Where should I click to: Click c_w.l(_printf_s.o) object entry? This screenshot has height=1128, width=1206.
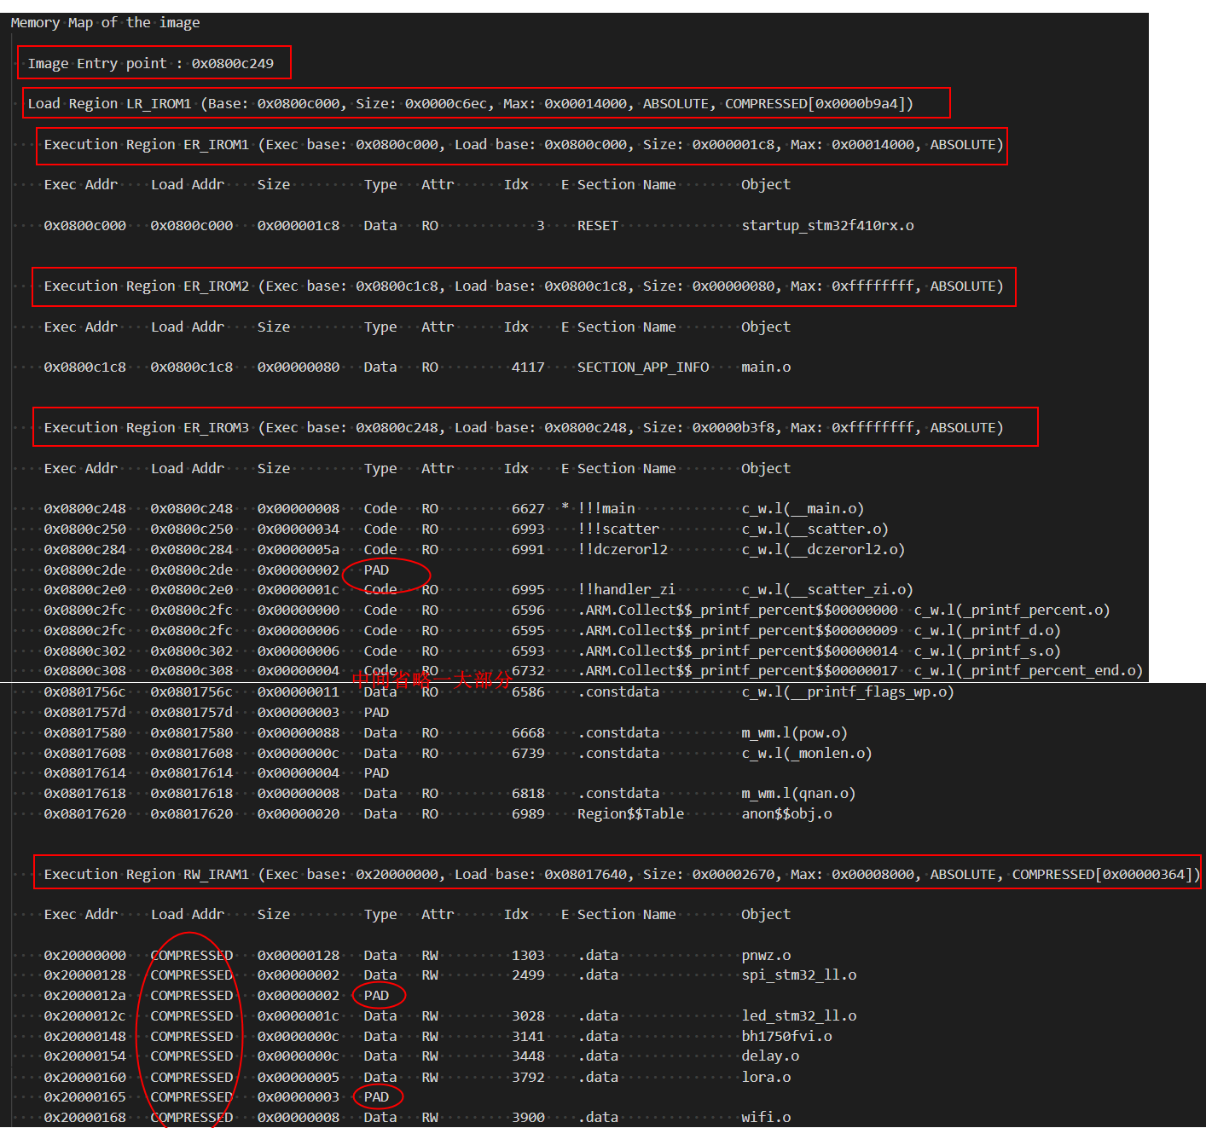988,651
